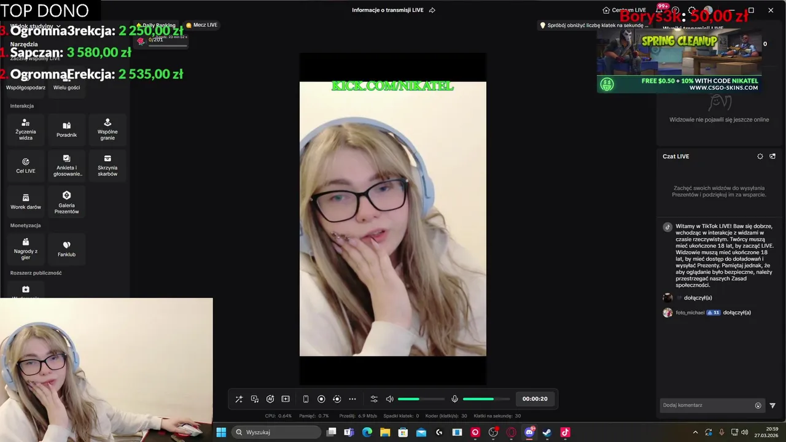Open the Worek darów tool

pyautogui.click(x=26, y=202)
